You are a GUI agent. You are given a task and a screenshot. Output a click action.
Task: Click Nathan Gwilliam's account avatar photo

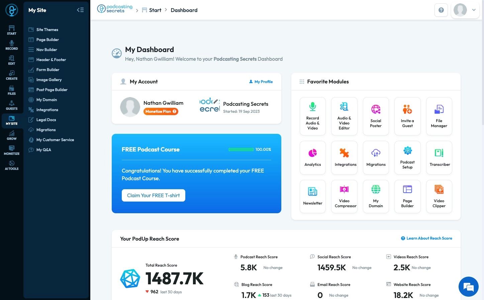click(130, 107)
